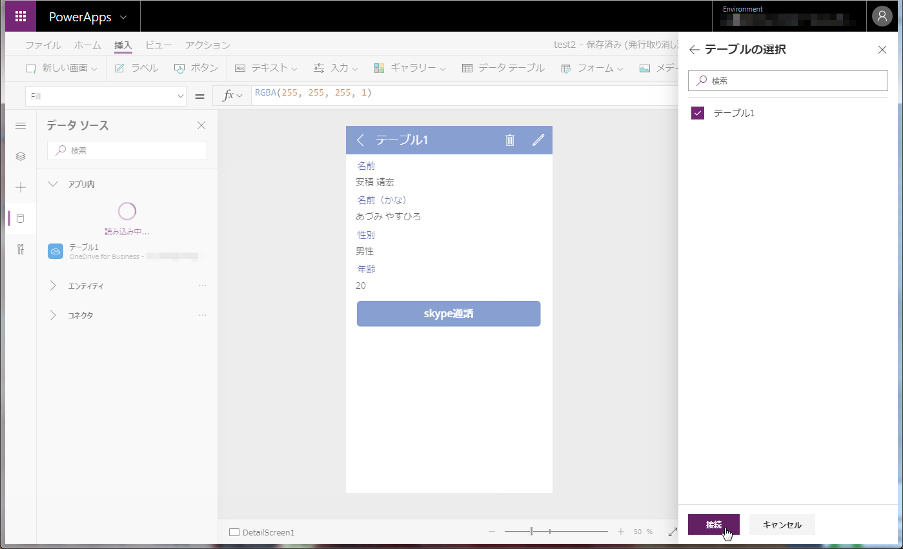Screen dimensions: 903x549
Task: Select the あづみ やすひろ value
Action: [389, 216]
